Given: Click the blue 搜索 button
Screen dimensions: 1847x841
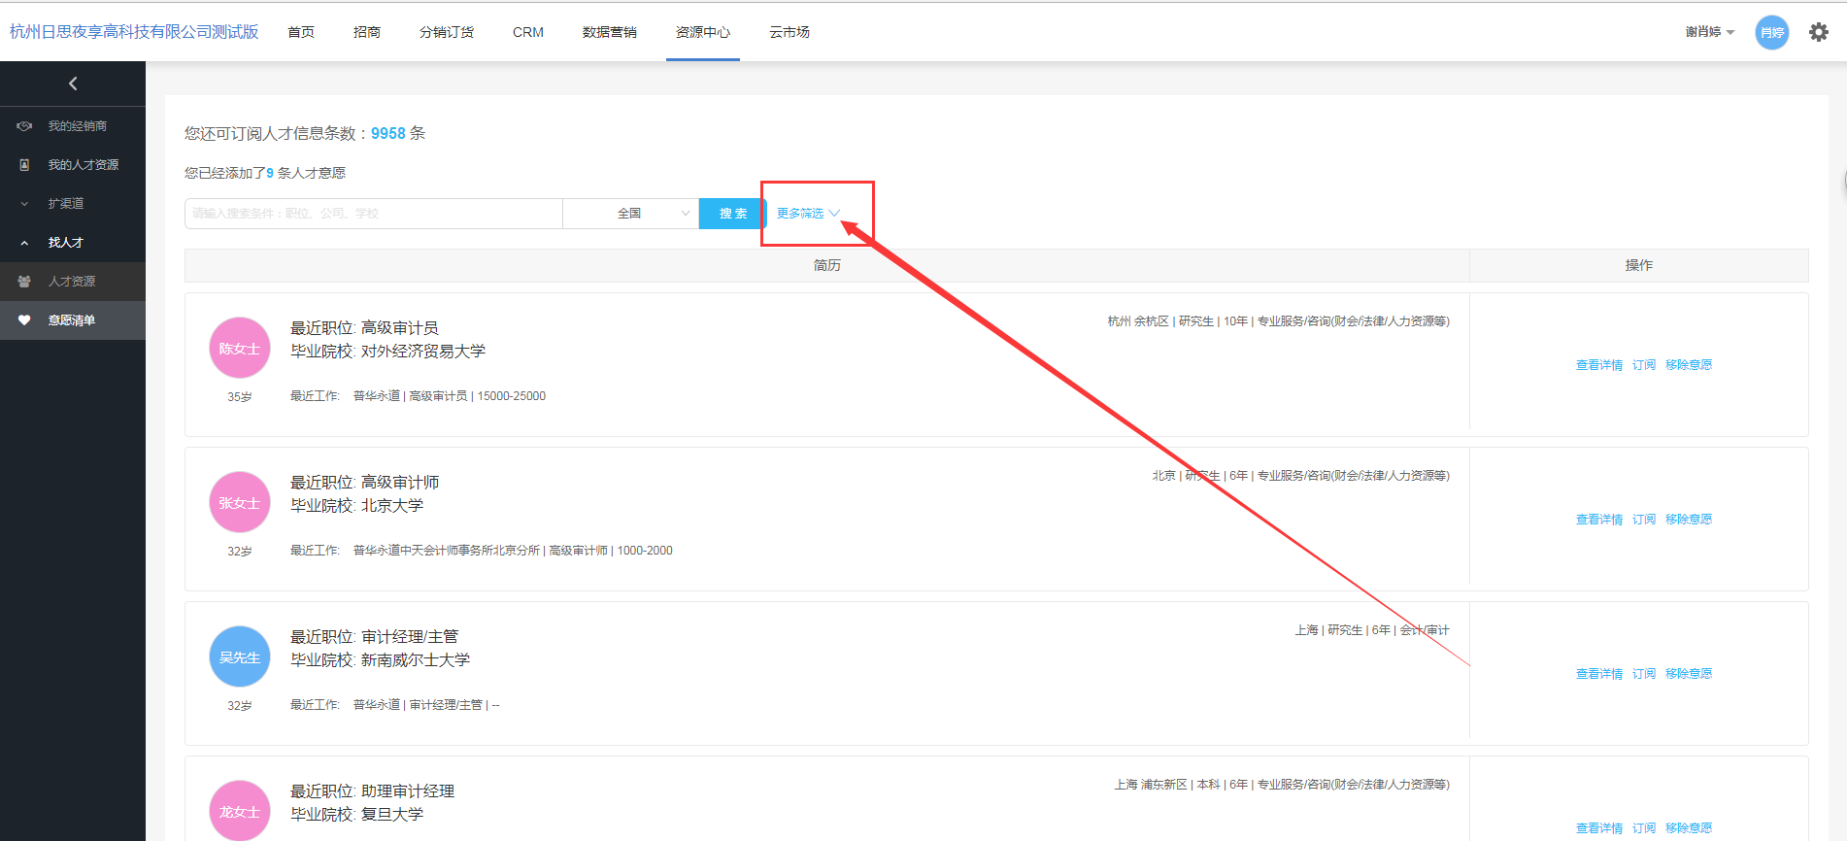Looking at the screenshot, I should tap(732, 214).
